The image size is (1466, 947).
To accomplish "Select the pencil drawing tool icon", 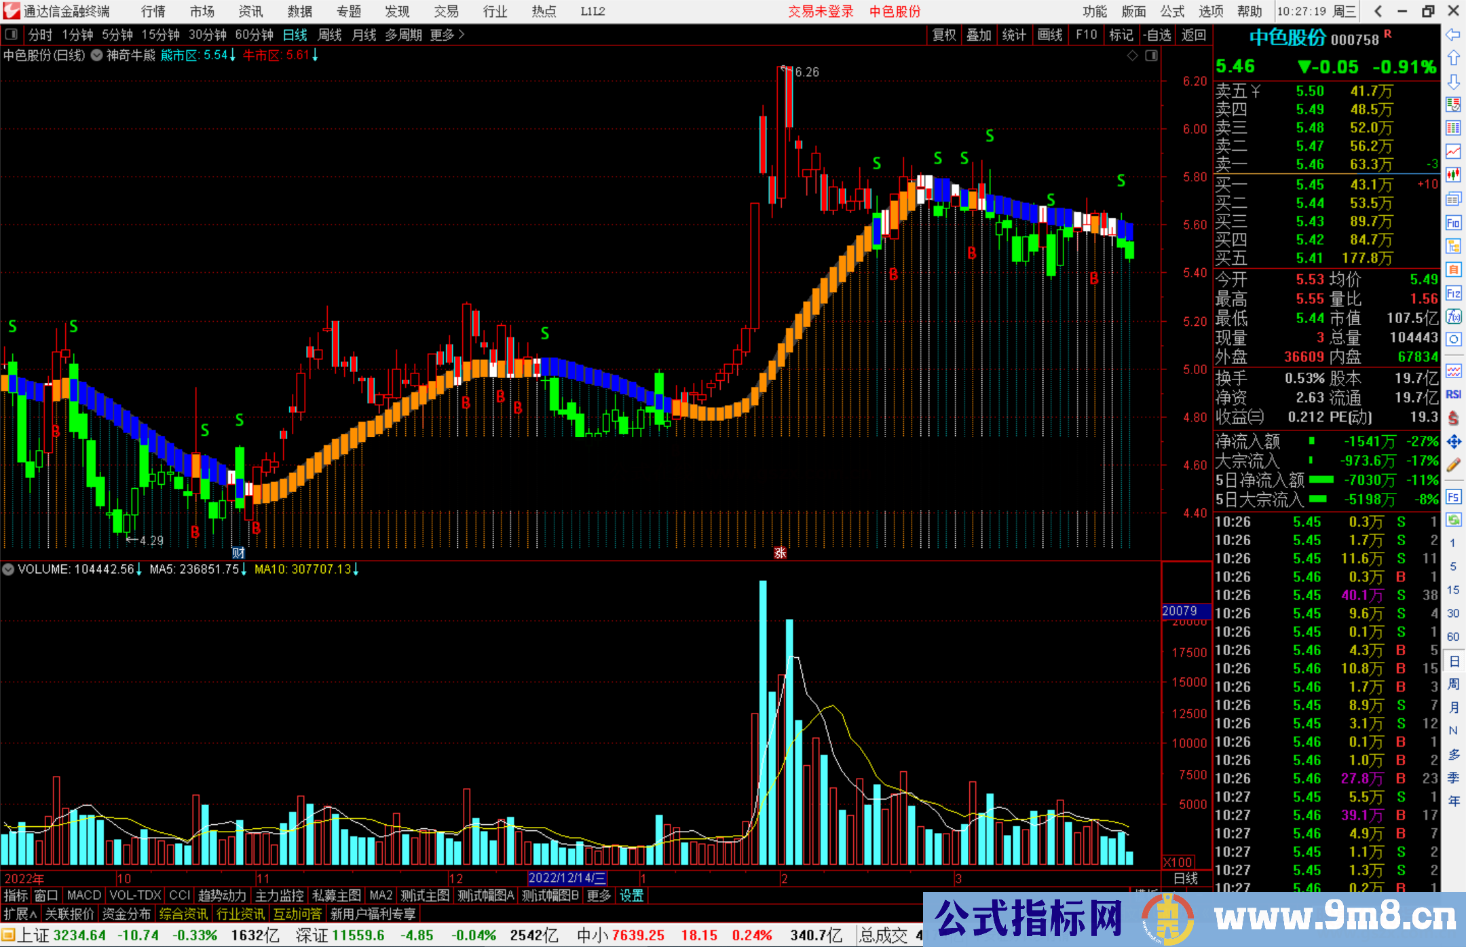I will point(1453,466).
